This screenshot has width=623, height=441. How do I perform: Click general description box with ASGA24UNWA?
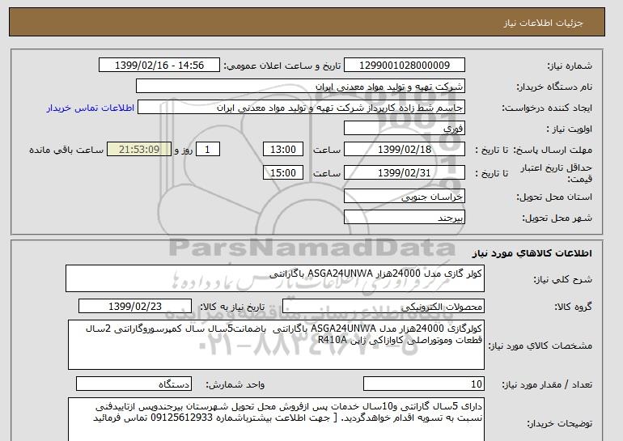(x=275, y=278)
